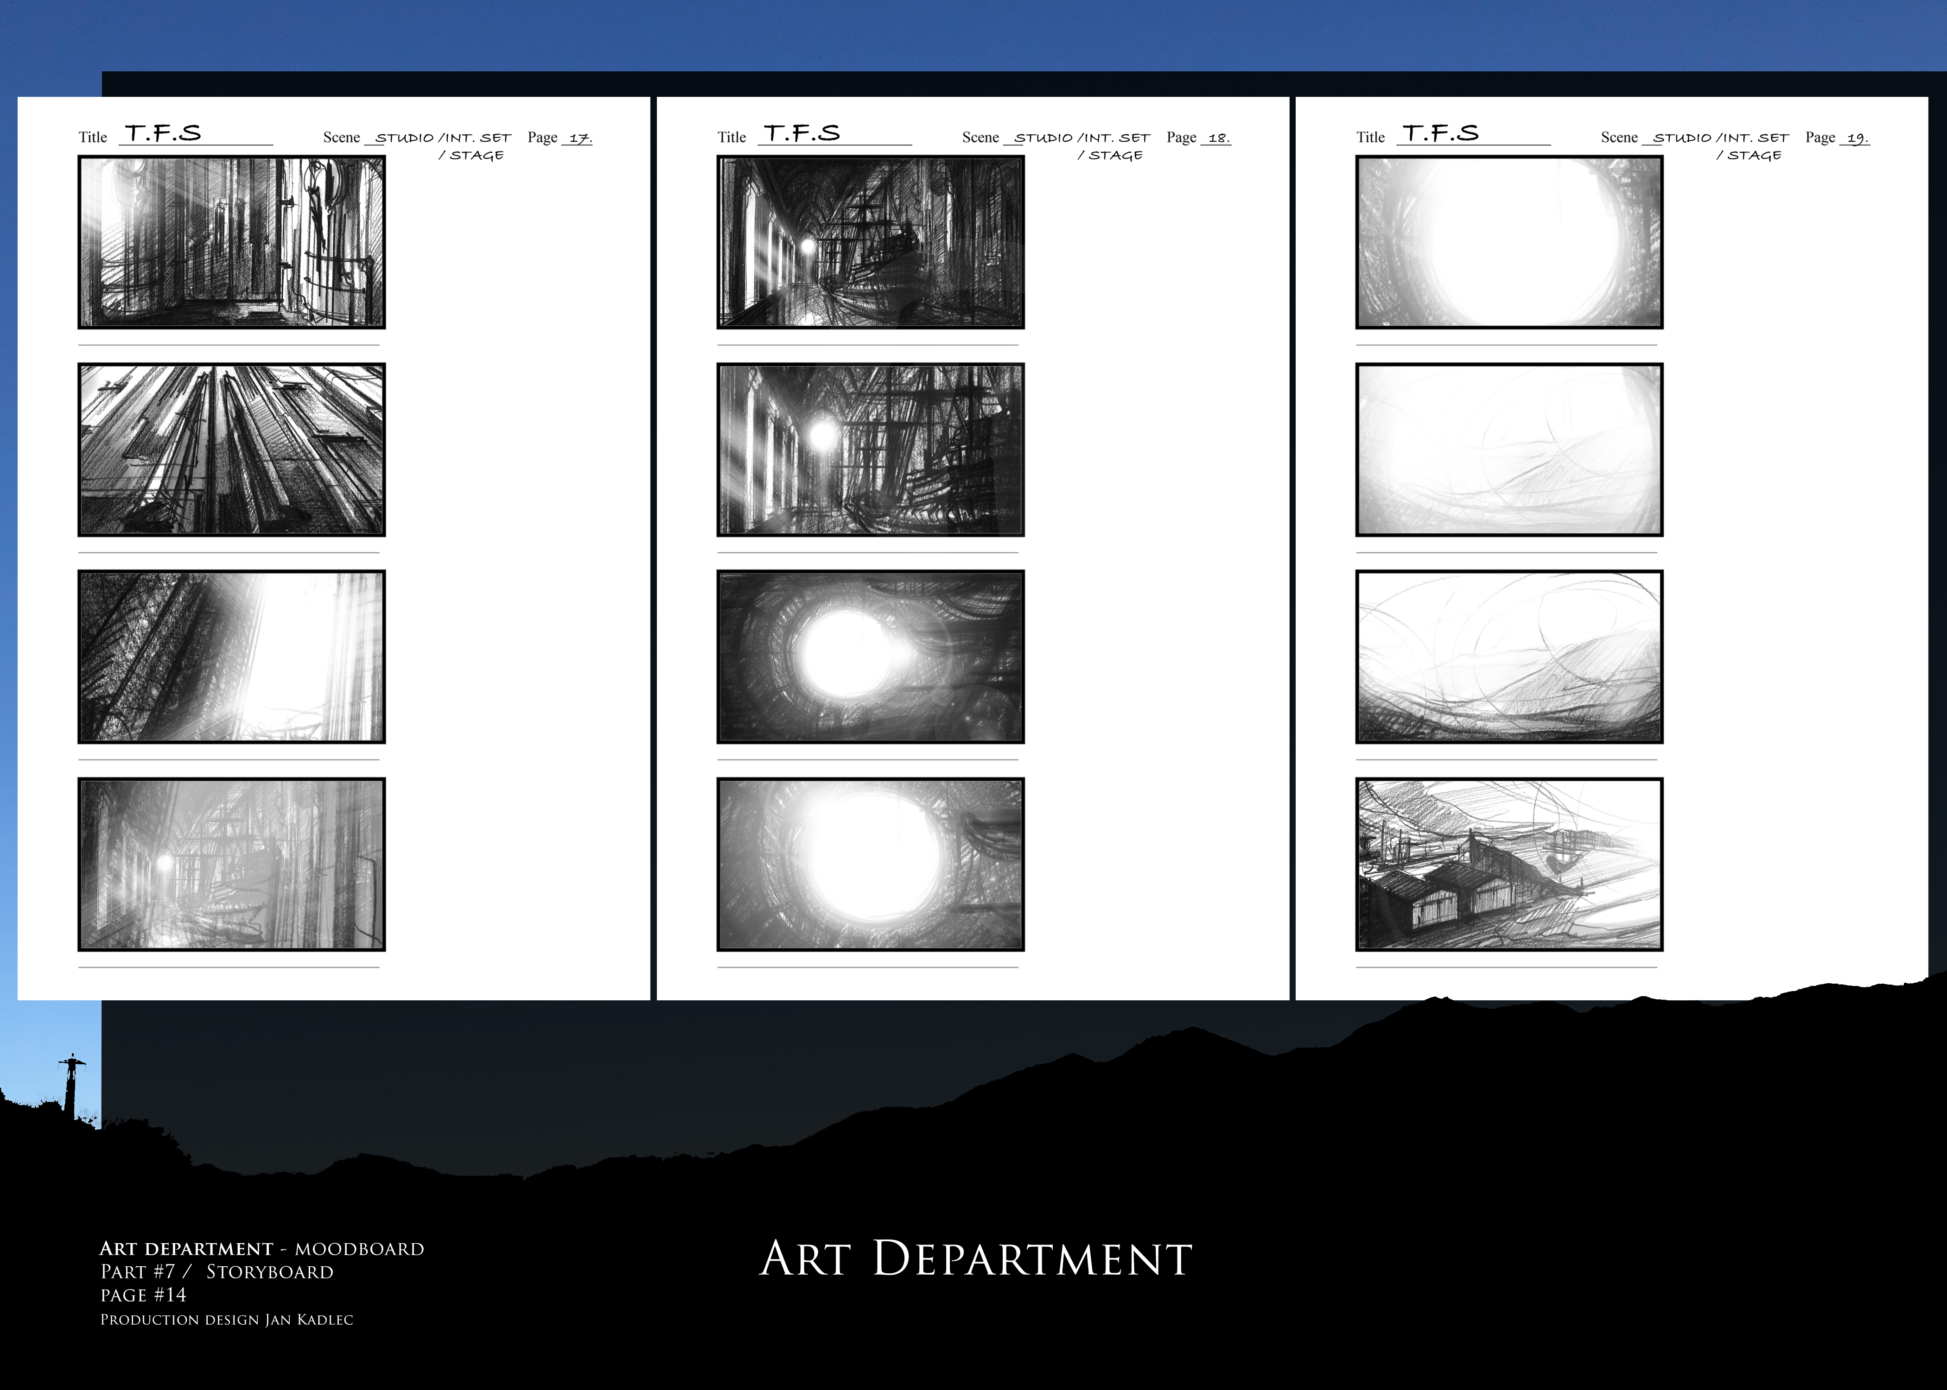The width and height of the screenshot is (1947, 1390).
Task: Open the glowing porthole frame, page 18 third
Action: [870, 657]
